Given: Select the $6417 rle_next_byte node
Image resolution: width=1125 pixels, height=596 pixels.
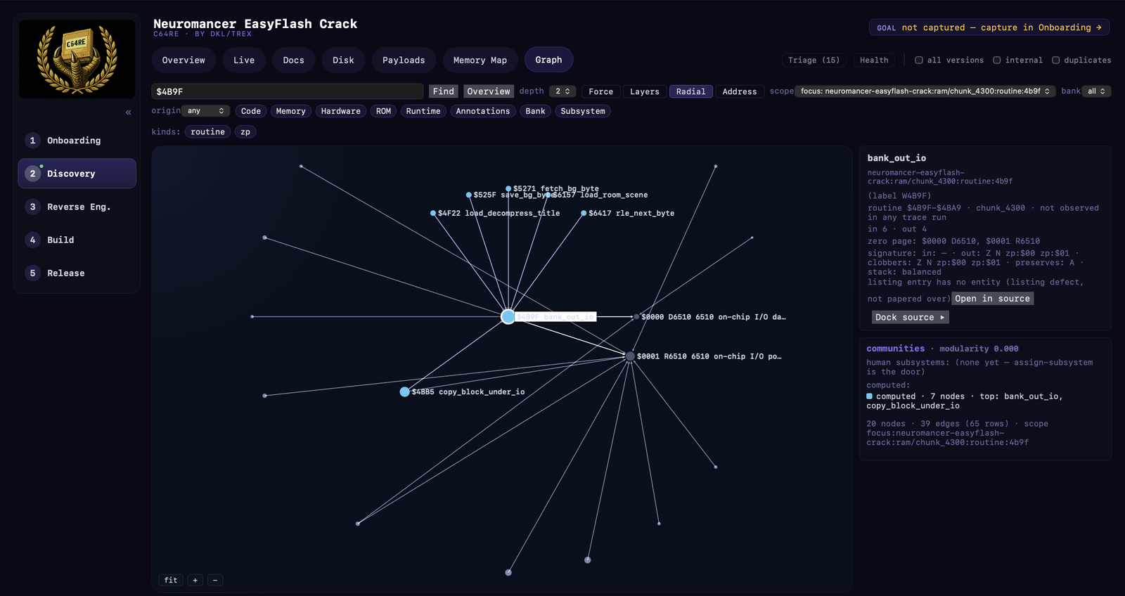Looking at the screenshot, I should (584, 213).
